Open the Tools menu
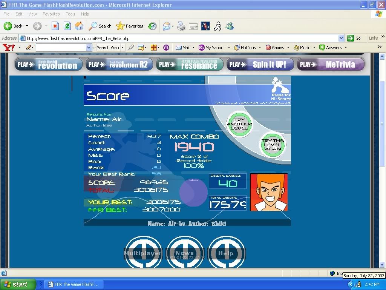 (x=70, y=14)
